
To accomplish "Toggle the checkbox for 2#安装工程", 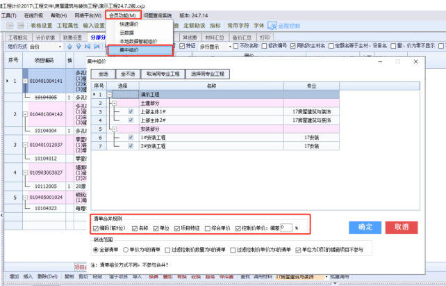I will pos(131,146).
